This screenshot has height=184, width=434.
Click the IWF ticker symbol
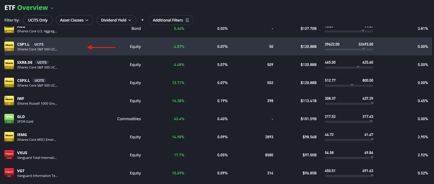[21, 98]
